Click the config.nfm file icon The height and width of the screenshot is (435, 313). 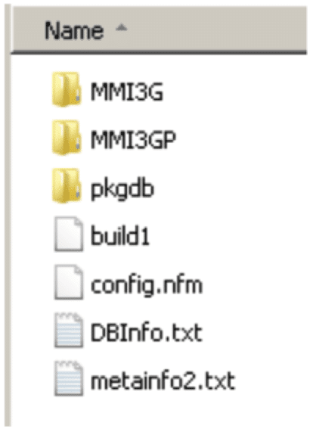(x=69, y=282)
